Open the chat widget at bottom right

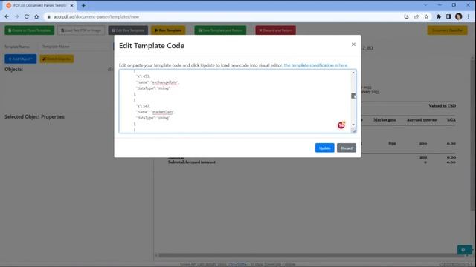click(x=464, y=250)
